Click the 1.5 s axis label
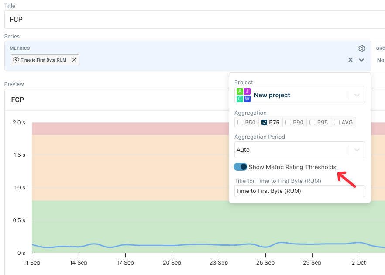 pos(19,155)
